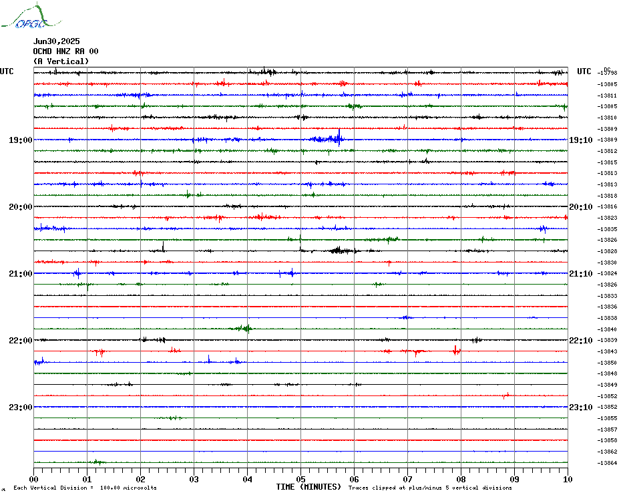
Task: Click the Traces clipped at plus/minus note
Action: pos(430,488)
